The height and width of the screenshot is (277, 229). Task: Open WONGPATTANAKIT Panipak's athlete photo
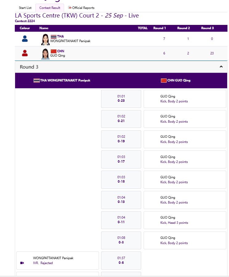click(45, 39)
